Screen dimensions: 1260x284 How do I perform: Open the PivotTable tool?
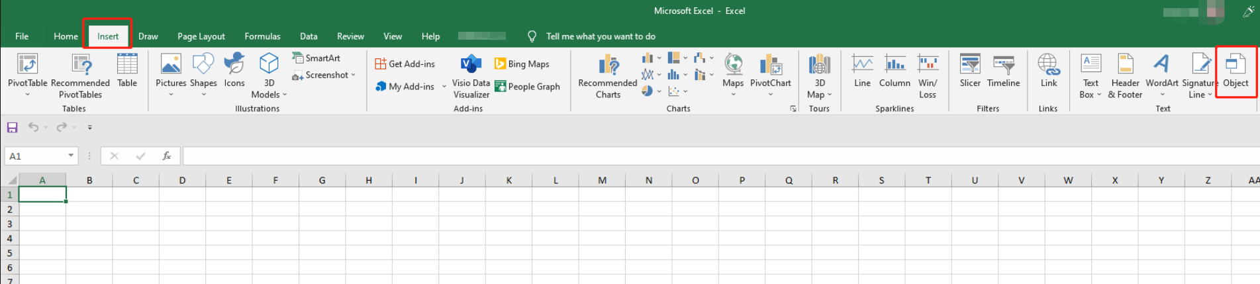[27, 75]
